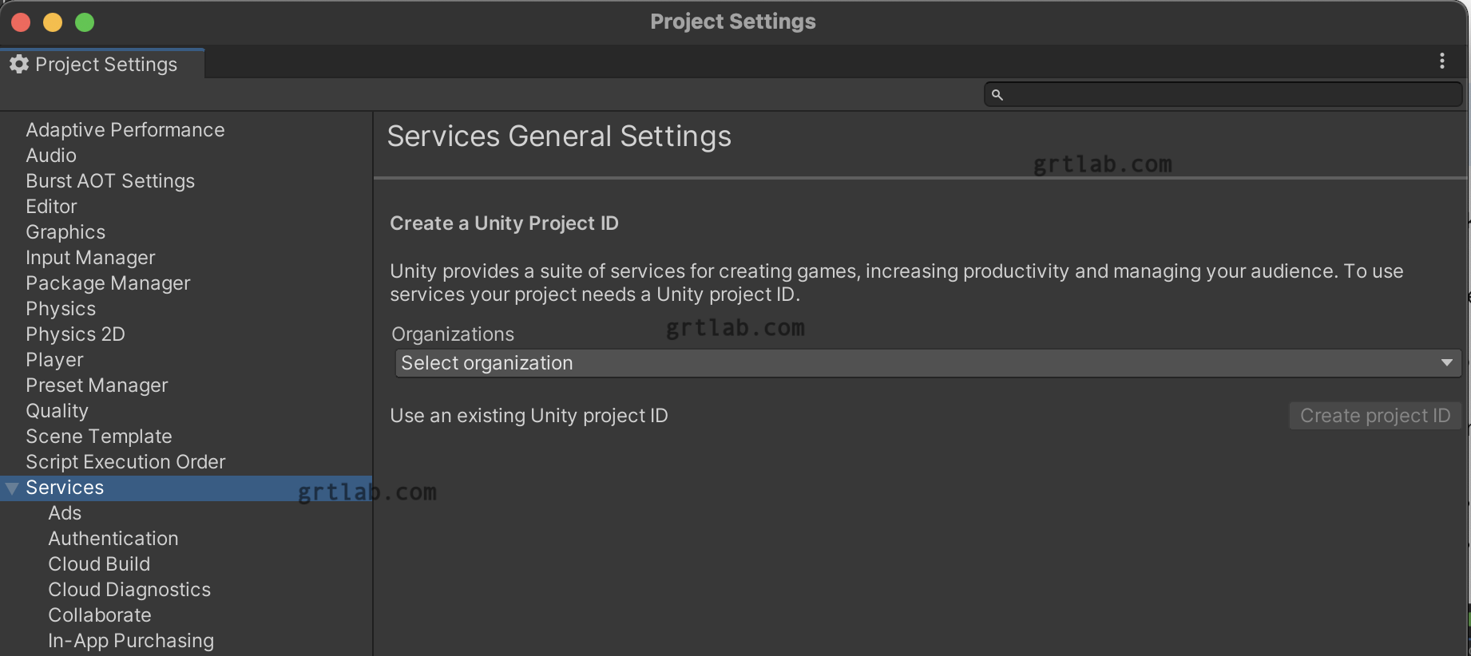Click the magnifier search icon
The width and height of the screenshot is (1471, 656).
(x=997, y=94)
